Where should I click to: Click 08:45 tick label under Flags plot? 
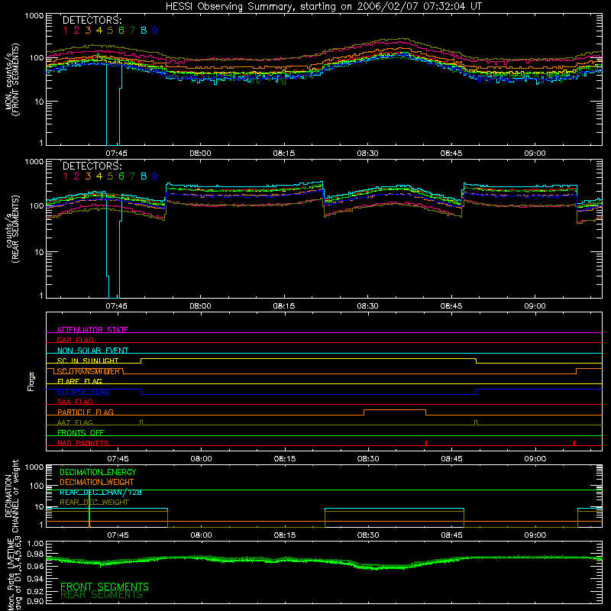(451, 459)
